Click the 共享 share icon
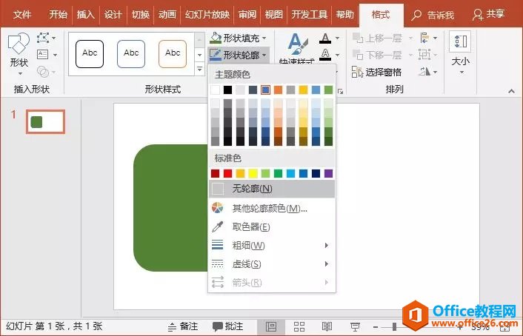 pos(478,15)
